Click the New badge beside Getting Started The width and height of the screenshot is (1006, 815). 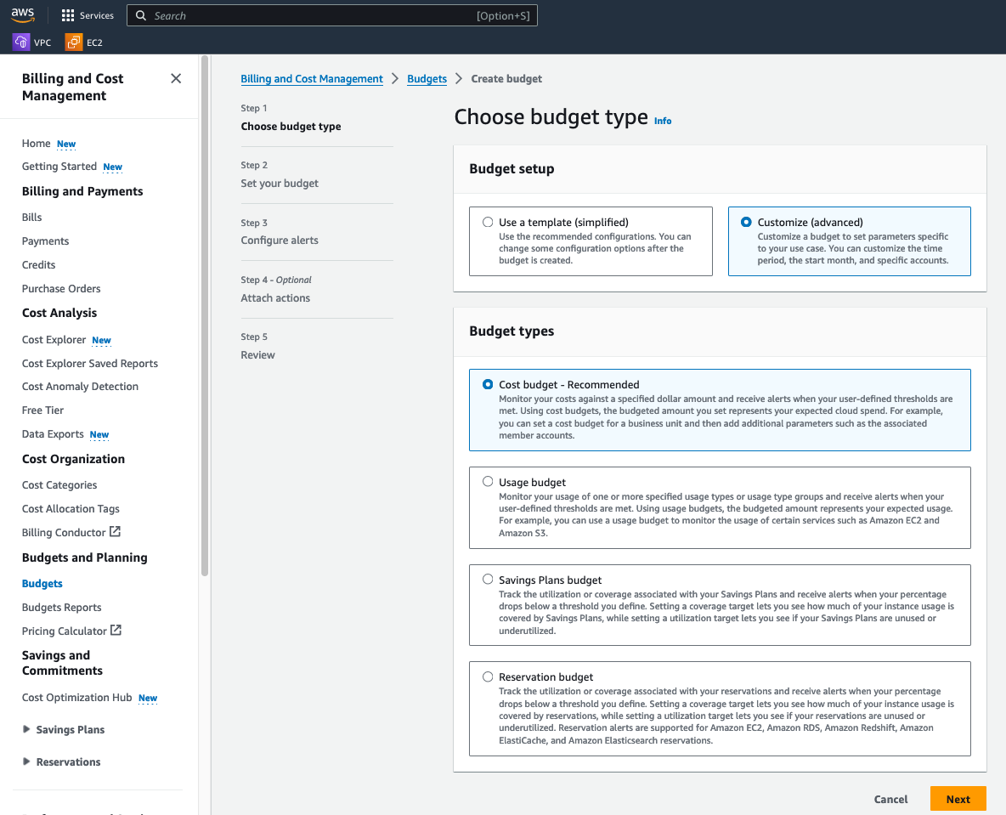click(112, 167)
